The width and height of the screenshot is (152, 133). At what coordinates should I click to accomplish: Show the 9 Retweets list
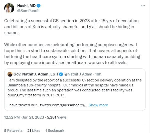tap(13, 130)
